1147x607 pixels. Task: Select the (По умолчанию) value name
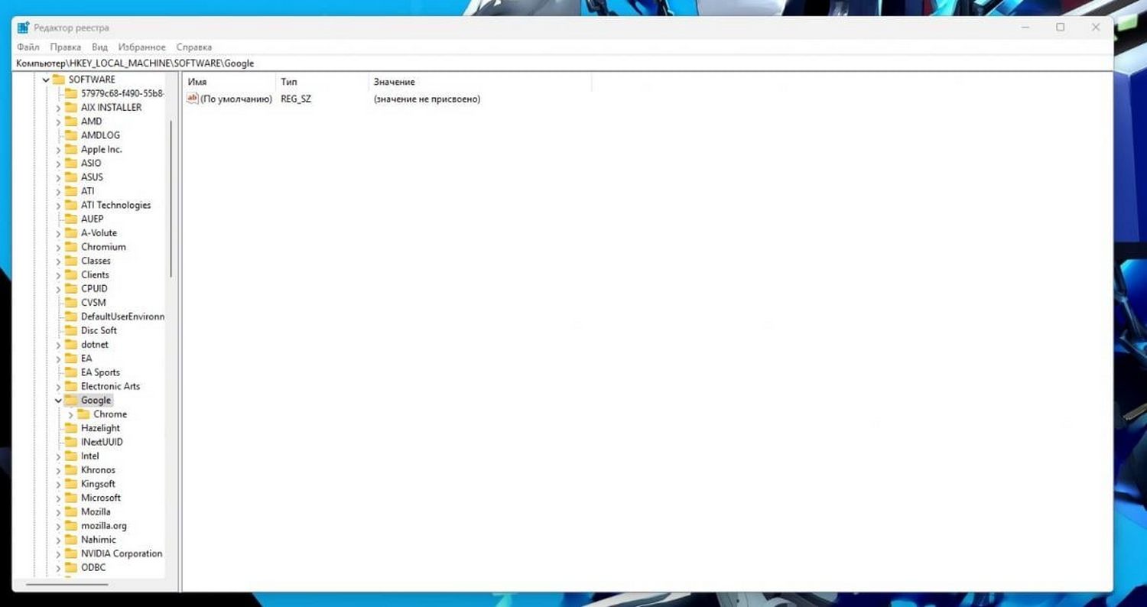tap(236, 99)
